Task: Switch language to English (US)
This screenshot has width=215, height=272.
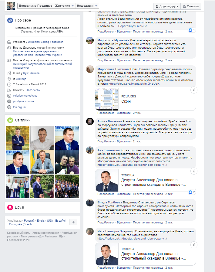Action: [x=45, y=220]
